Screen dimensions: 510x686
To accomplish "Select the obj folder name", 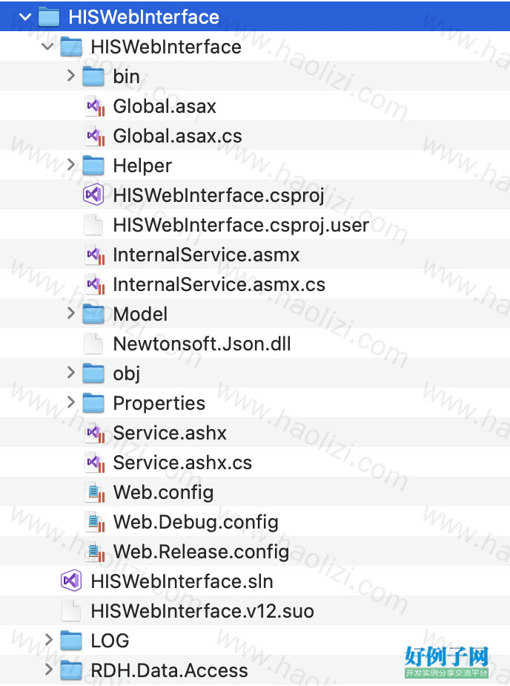I will tap(127, 373).
